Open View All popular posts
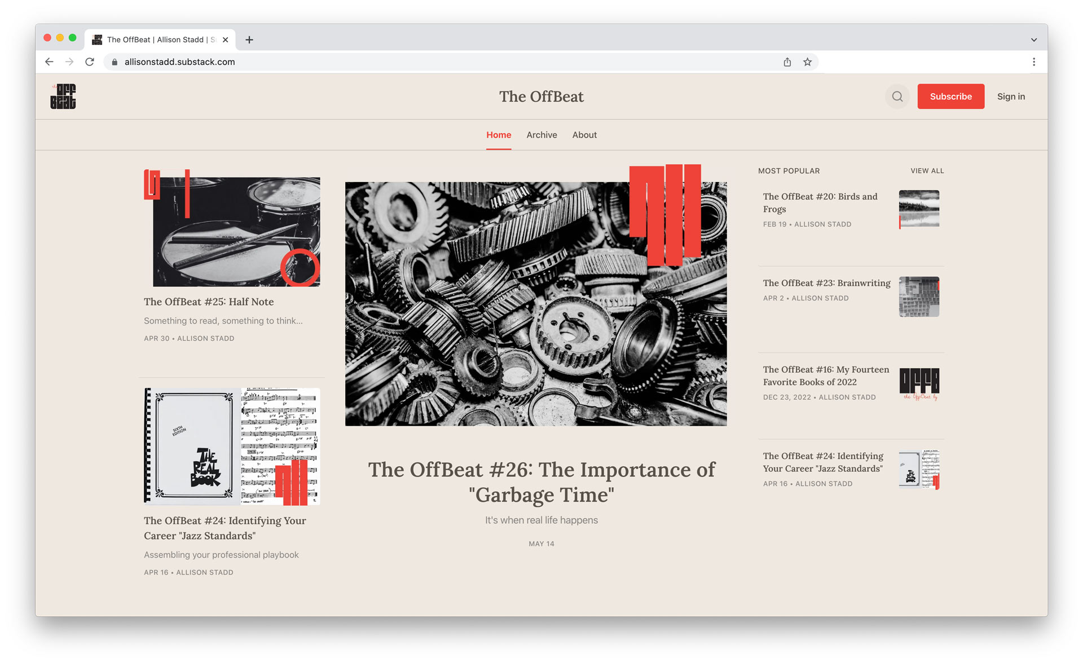The image size is (1083, 663). [x=927, y=171]
